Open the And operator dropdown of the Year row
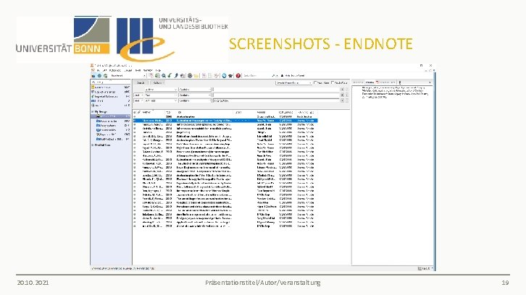Viewport: 526px width, 295px height. pyautogui.click(x=138, y=95)
